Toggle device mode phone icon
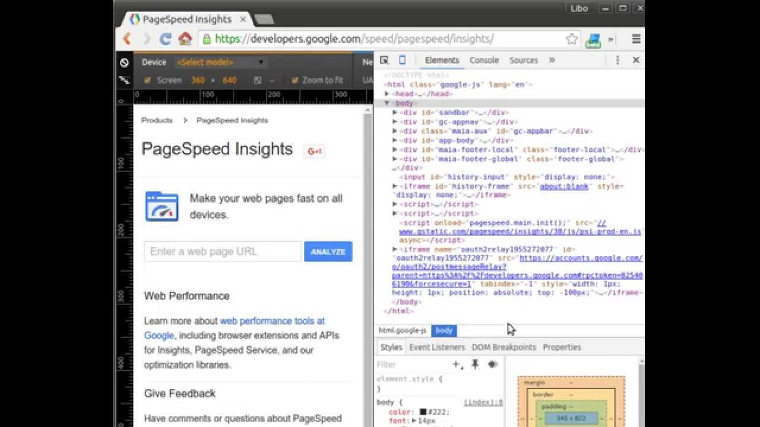The image size is (760, 427). (x=402, y=60)
